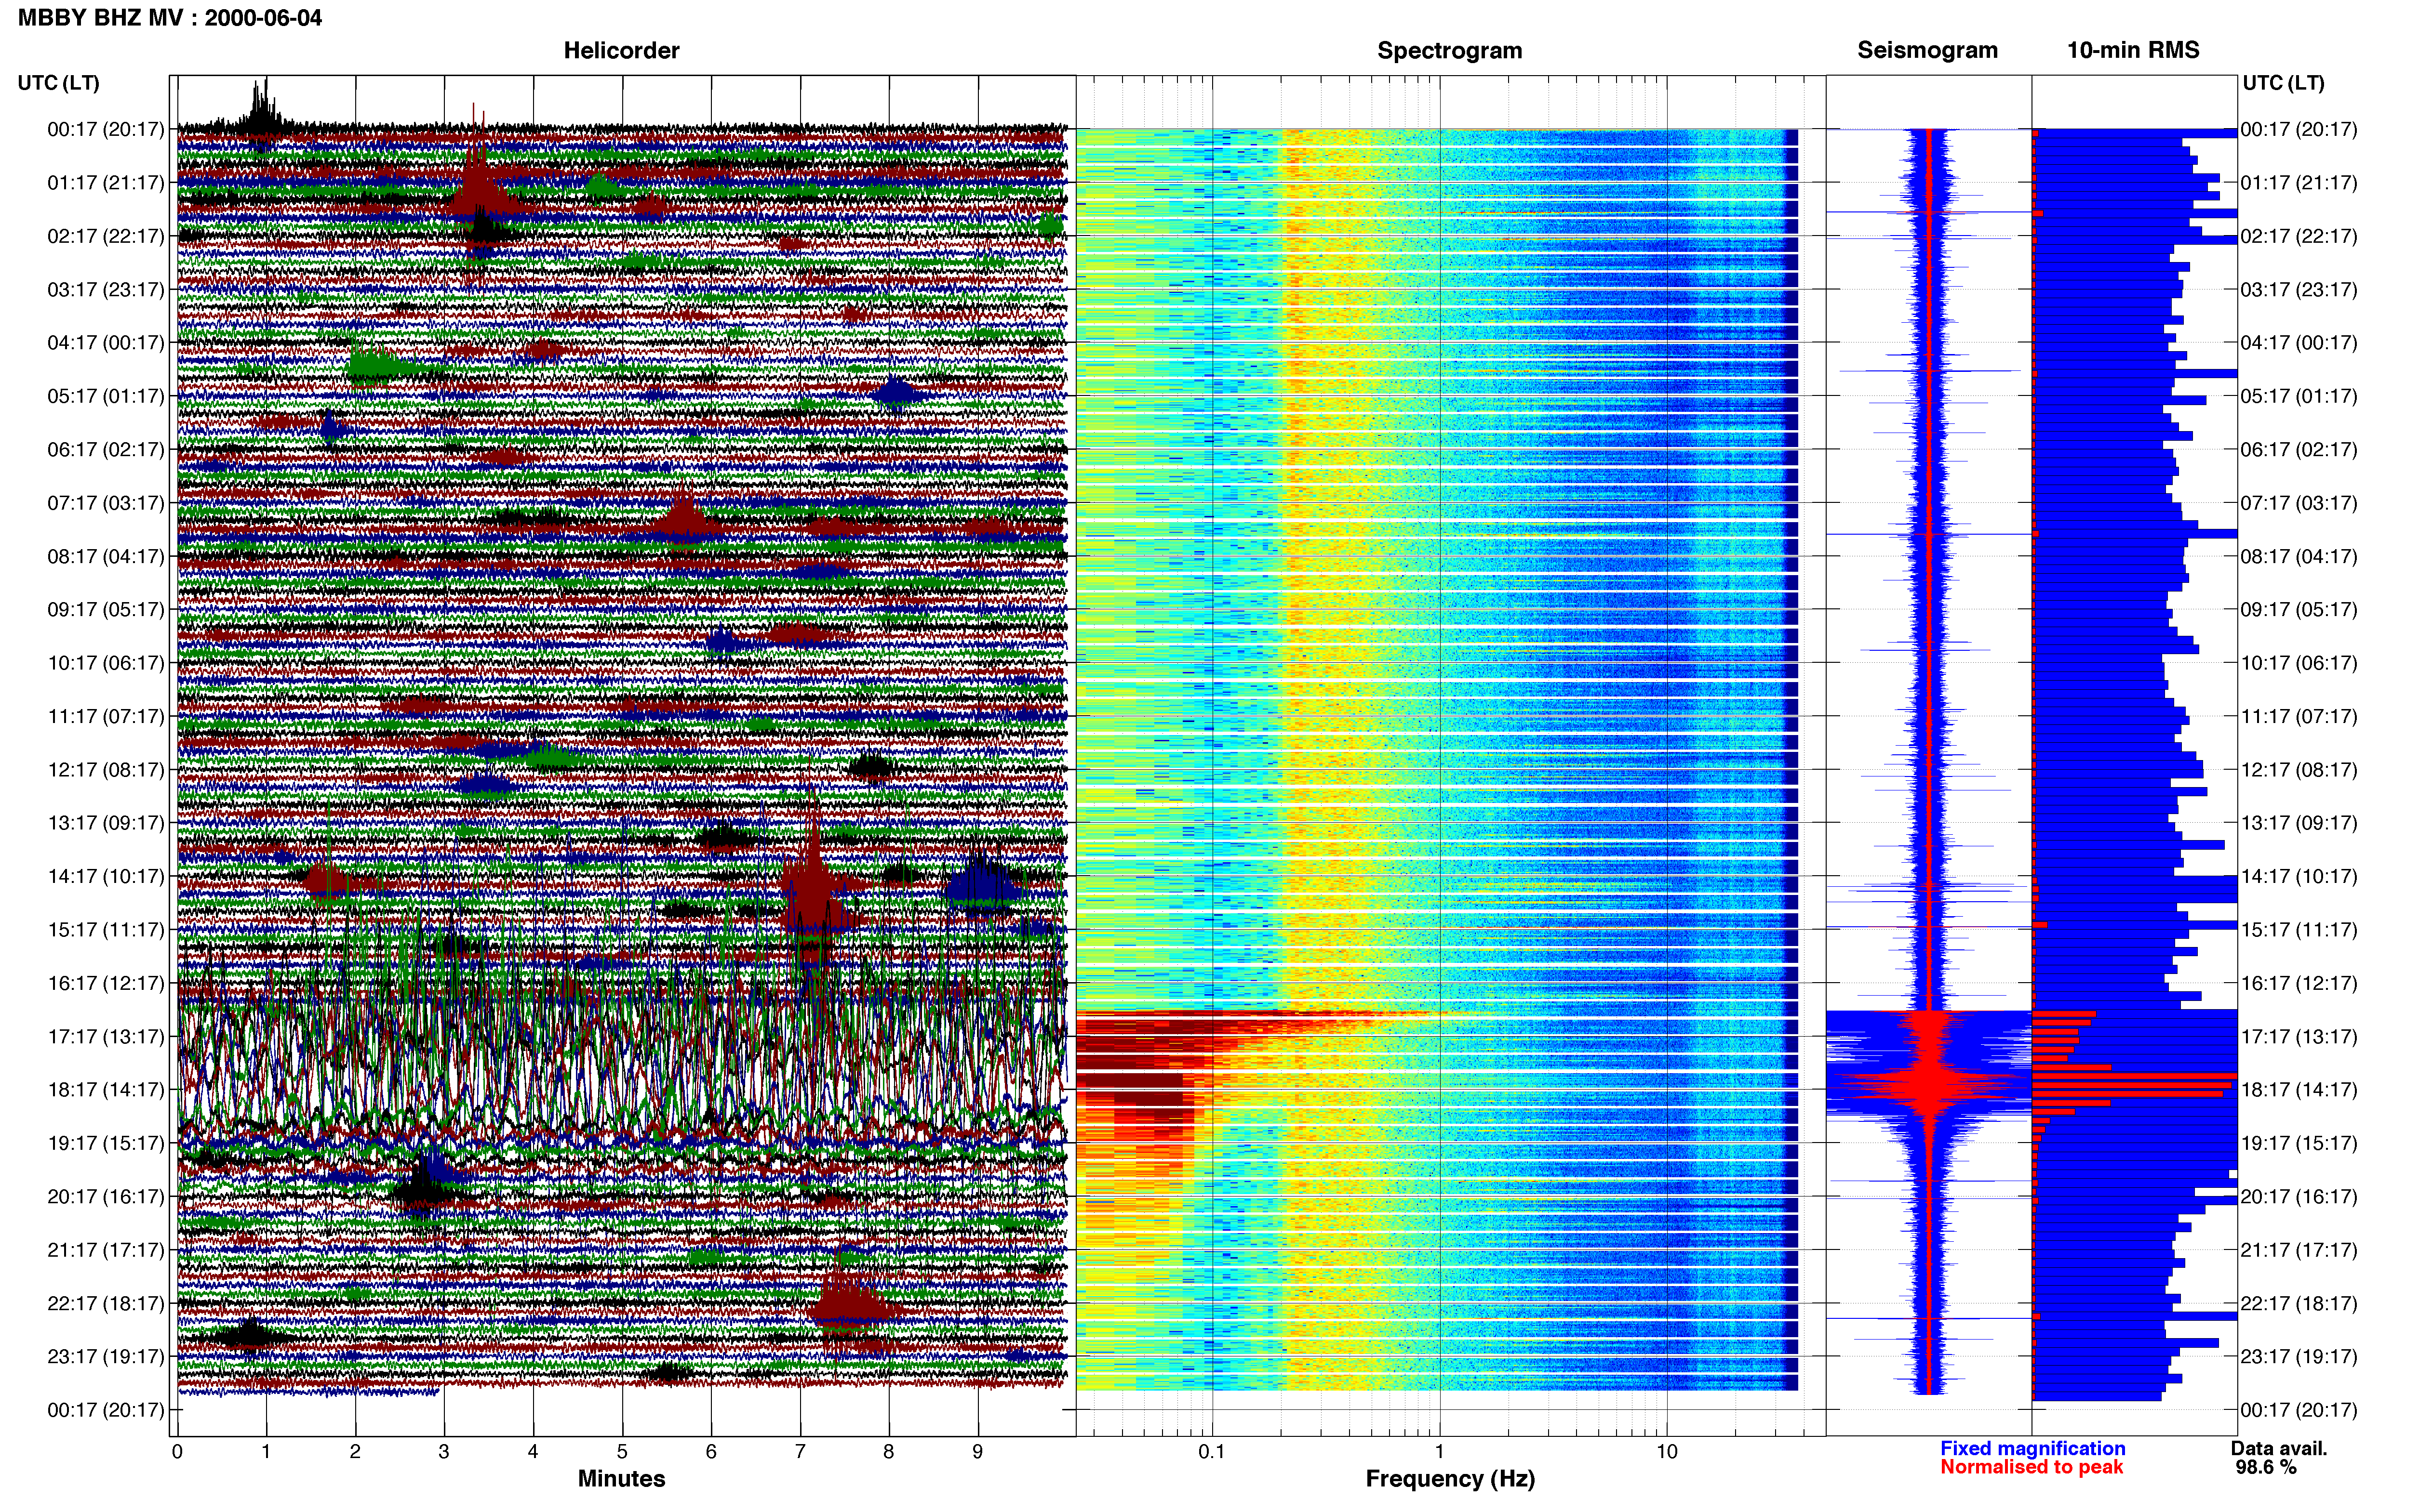This screenshot has width=2419, height=1512.
Task: Click '02:17 (22:17)' label beside the Helicorder
Action: pyautogui.click(x=106, y=236)
